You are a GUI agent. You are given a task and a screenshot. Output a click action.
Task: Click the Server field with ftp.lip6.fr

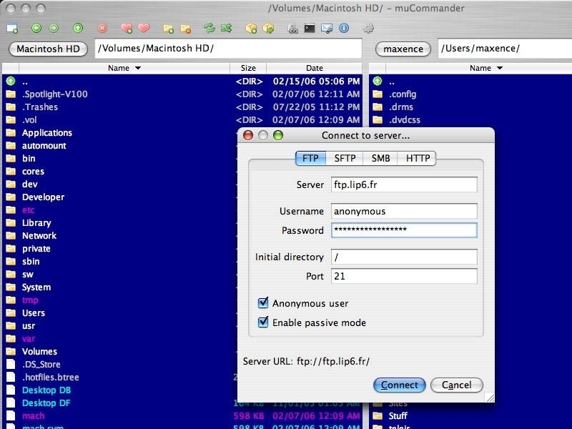pos(404,184)
